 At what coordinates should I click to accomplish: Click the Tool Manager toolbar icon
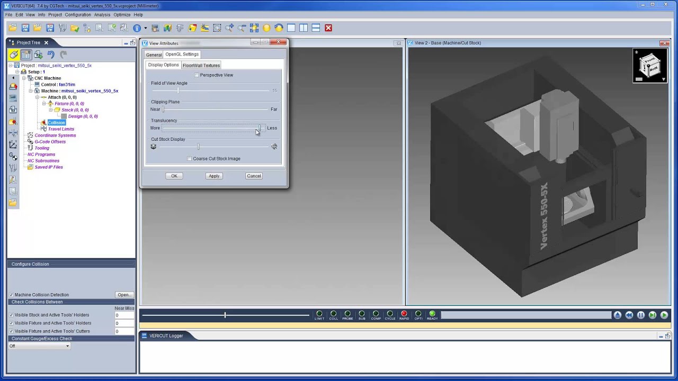pos(63,28)
